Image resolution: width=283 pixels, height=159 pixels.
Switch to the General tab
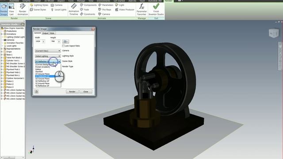click(38, 33)
